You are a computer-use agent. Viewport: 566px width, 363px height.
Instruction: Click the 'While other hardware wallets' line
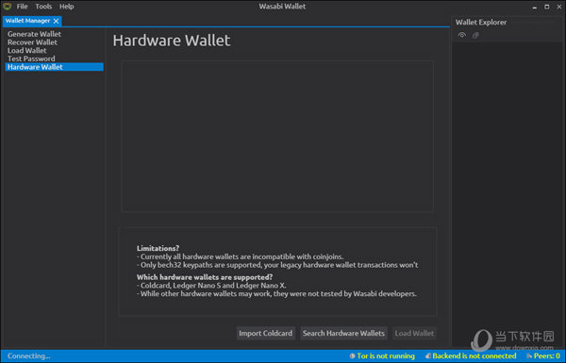(276, 294)
